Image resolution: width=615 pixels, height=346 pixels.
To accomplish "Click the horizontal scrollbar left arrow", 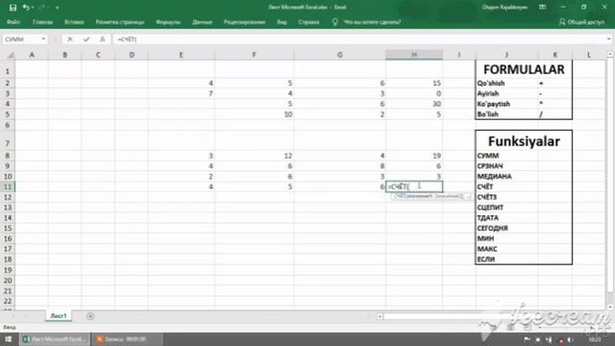I will pyautogui.click(x=380, y=316).
